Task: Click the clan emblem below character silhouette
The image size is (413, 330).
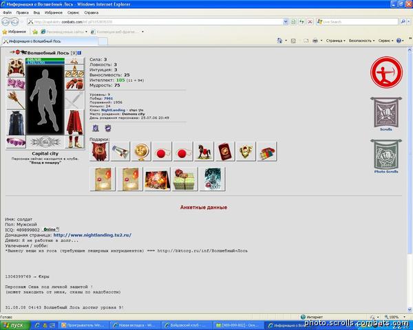Action: [x=45, y=142]
